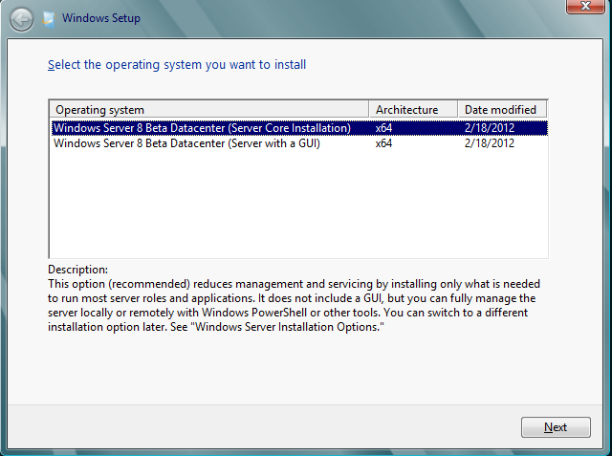Click the description text starting 'This option (recommended)'
Screen dimensions: 612x456
(x=294, y=305)
